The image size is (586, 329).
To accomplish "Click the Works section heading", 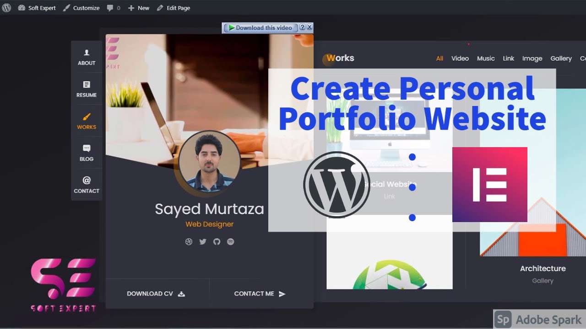I will (x=340, y=58).
